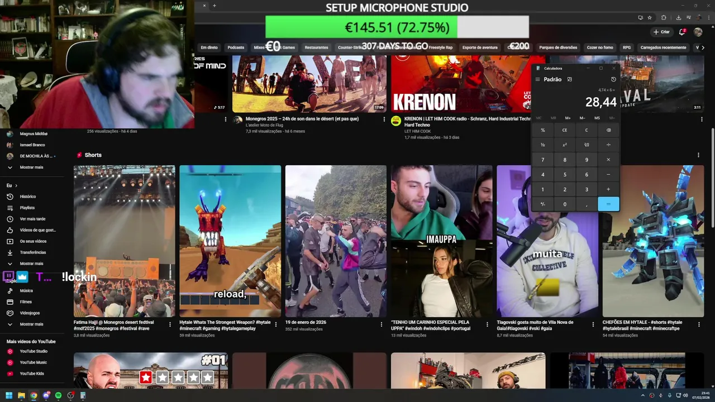Click Calculator digit 0 key

tap(565, 204)
